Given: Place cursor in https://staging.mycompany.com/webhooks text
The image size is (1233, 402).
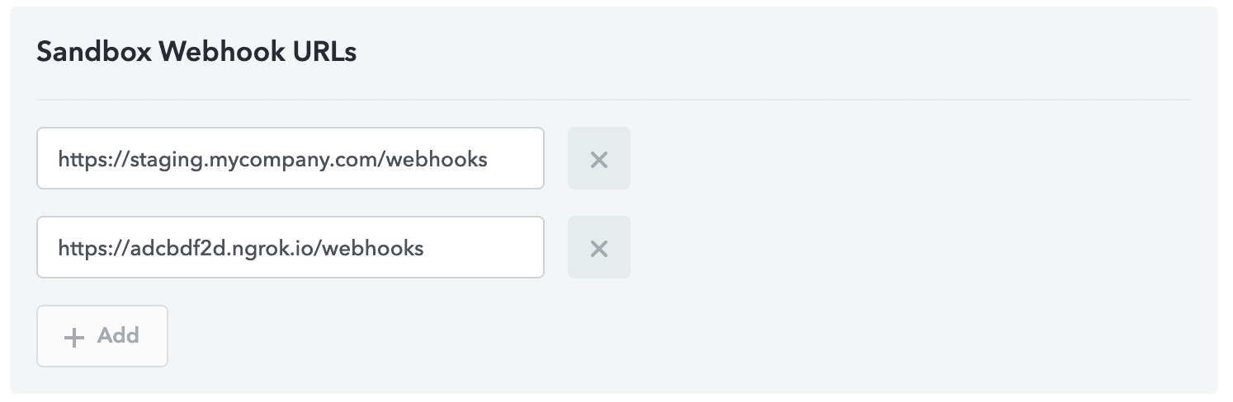Looking at the screenshot, I should point(272,158).
